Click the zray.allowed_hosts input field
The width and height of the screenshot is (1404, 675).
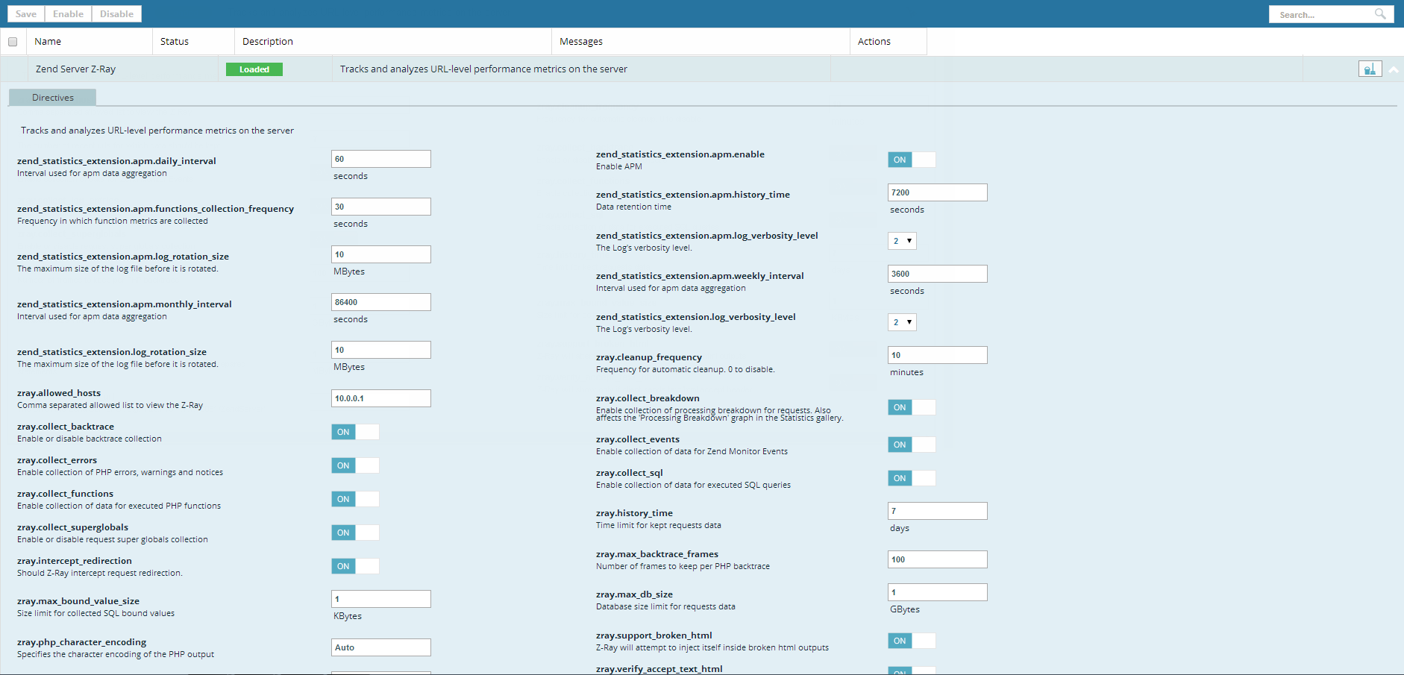(380, 398)
